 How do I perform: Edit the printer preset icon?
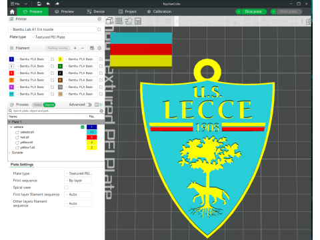click(99, 29)
